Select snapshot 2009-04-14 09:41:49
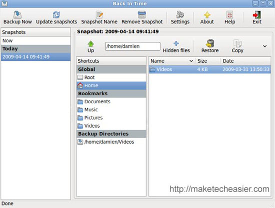 (x=36, y=57)
